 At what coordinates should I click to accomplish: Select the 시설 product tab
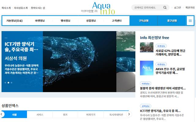coord(14,115)
